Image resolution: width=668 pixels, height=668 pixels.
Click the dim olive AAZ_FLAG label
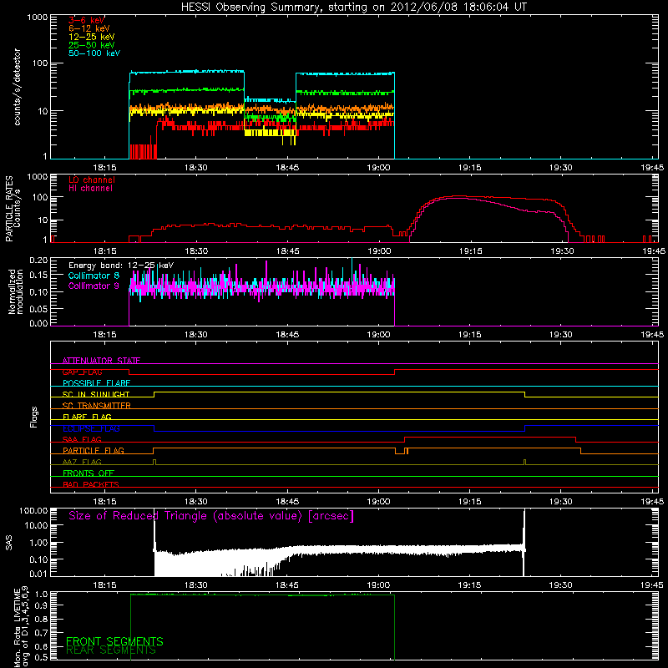(x=82, y=462)
